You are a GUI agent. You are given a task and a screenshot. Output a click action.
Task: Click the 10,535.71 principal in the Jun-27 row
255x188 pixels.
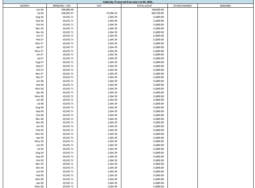coord(68,55)
